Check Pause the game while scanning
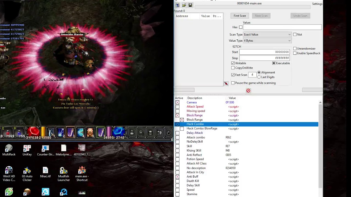Viewport: 351px width, 197px height. [x=233, y=83]
